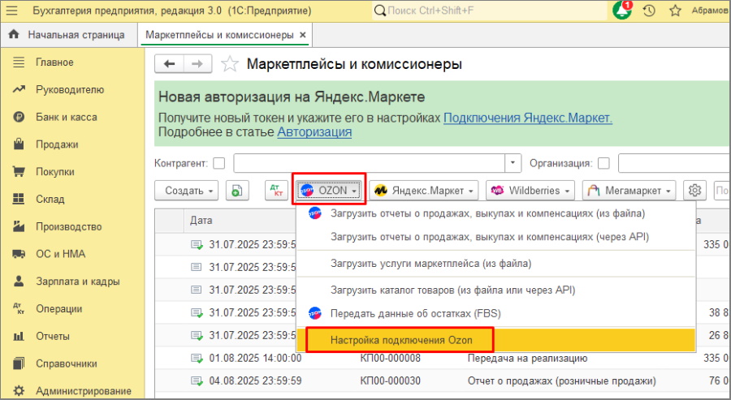Click document number КП00-000030

click(390, 381)
